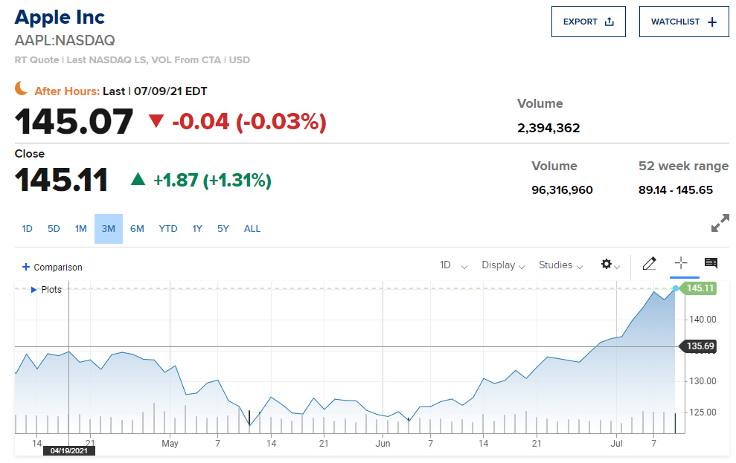Open the Display dropdown

click(503, 265)
